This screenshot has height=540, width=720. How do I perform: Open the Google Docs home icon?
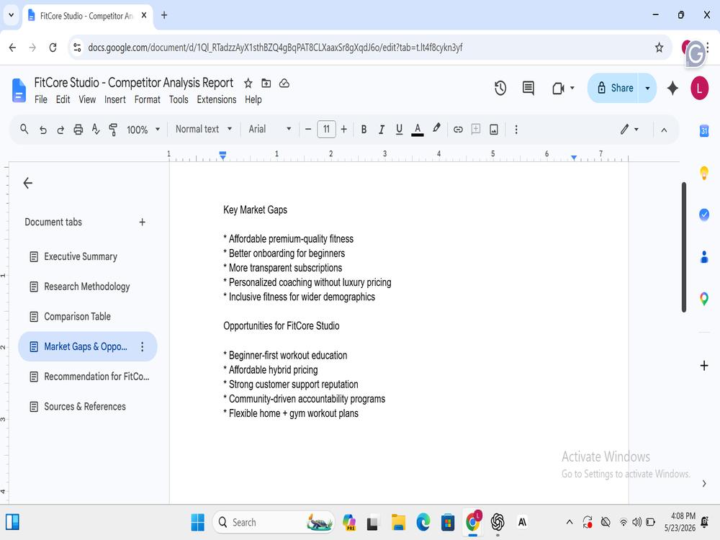(x=19, y=90)
